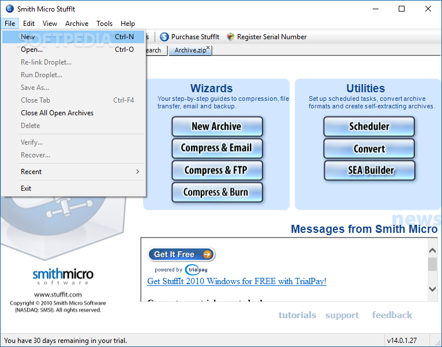Click the Register Serial Number shield icon
Screen dimensions: 442x347
pyautogui.click(x=231, y=37)
